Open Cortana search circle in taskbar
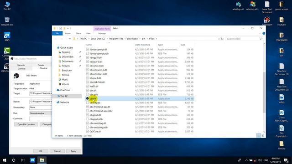The height and width of the screenshot is (164, 292). pos(14,160)
